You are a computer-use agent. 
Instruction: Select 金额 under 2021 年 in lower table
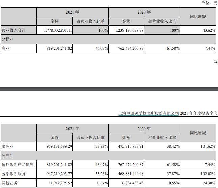coord(55,137)
